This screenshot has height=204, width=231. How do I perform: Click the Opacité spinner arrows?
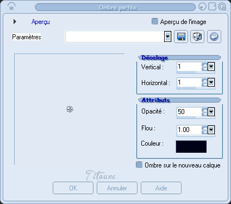click(204, 112)
